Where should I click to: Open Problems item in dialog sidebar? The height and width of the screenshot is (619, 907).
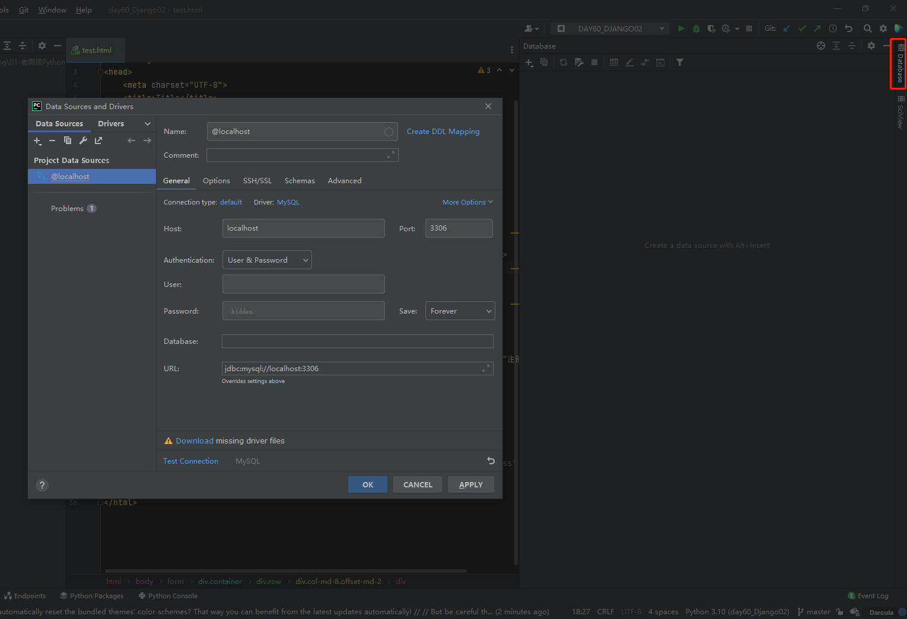pos(74,208)
